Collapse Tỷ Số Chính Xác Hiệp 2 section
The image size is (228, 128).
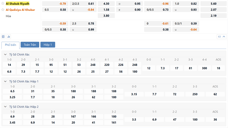point(5,107)
